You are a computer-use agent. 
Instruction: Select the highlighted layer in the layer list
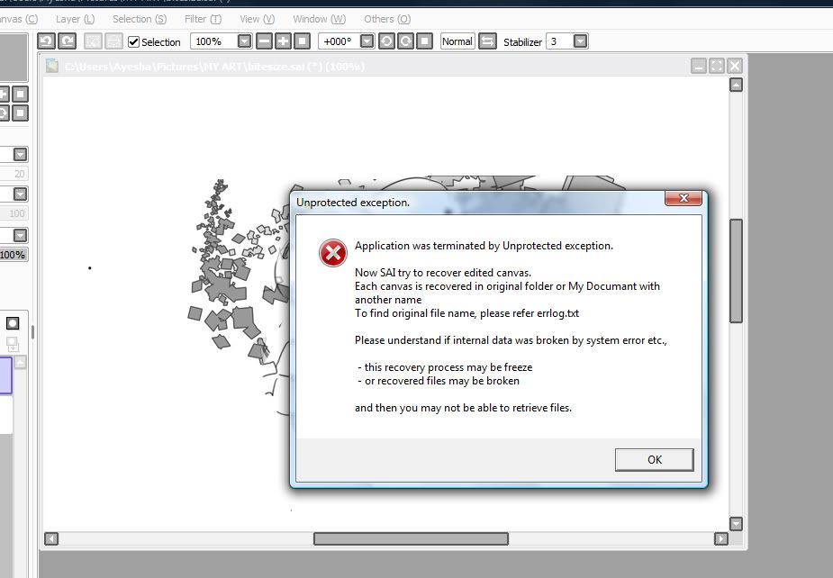tap(5, 375)
